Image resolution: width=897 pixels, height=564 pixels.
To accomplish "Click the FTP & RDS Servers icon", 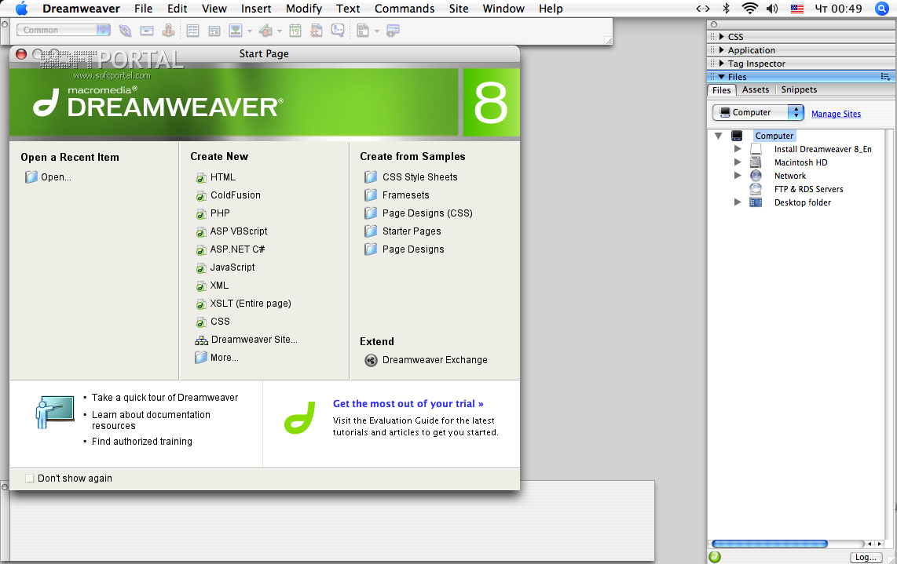I will 756,189.
